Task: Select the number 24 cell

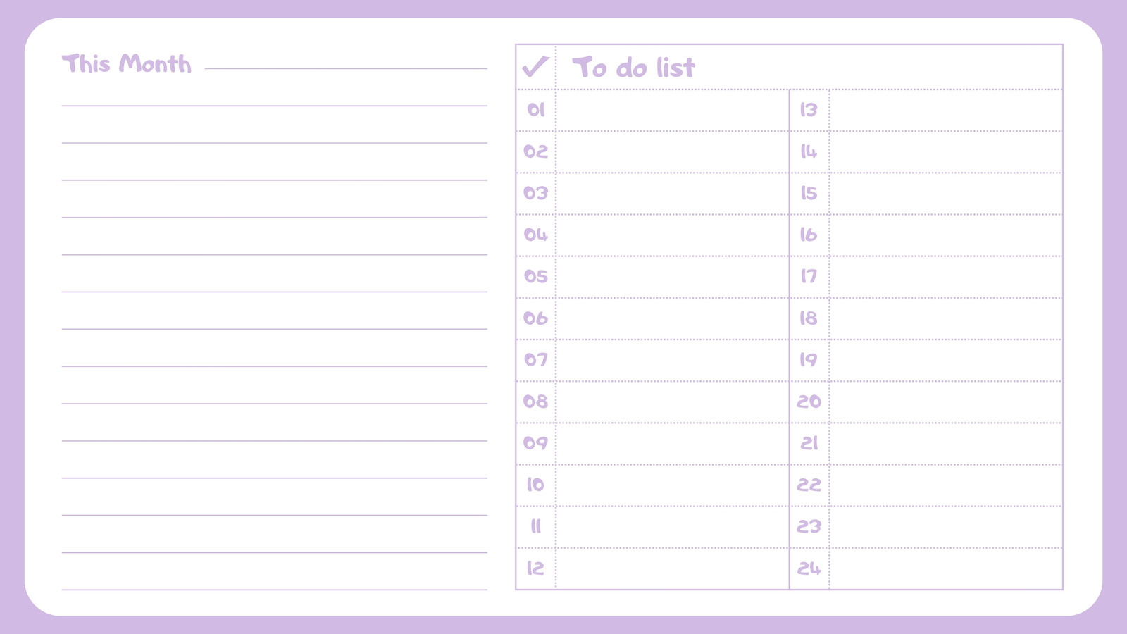Action: (x=809, y=568)
